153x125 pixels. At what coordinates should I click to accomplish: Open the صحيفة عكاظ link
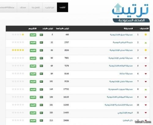[126, 73]
